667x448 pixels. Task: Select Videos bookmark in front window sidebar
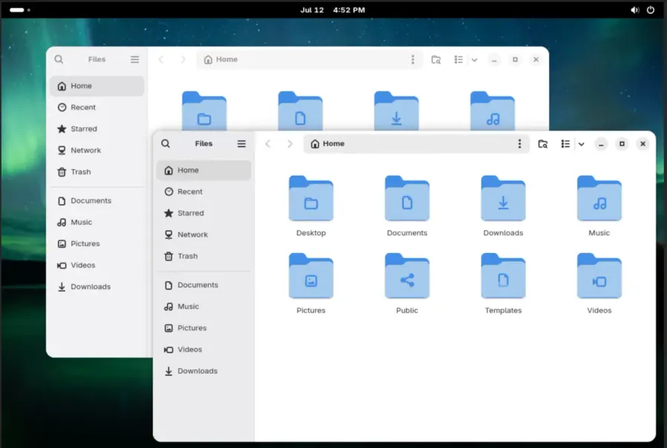[203, 349]
